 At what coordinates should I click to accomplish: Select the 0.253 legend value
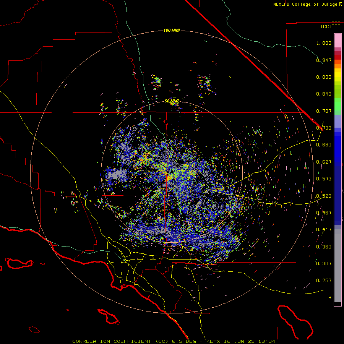(324, 281)
